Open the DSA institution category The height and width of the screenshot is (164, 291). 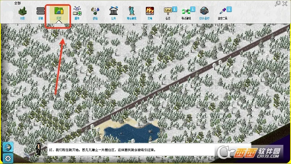[x=204, y=13]
